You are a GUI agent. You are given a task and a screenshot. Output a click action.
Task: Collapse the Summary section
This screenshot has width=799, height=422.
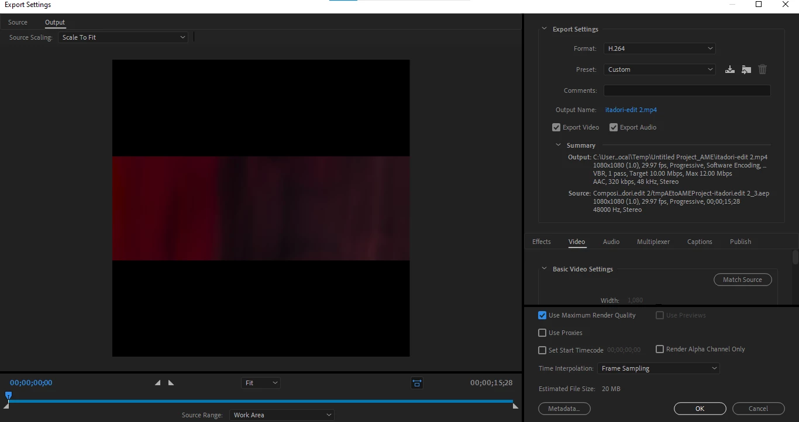click(558, 145)
